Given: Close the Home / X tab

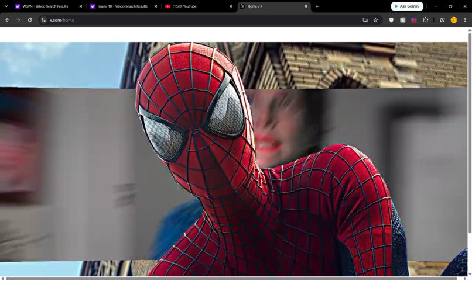Looking at the screenshot, I should point(306,6).
